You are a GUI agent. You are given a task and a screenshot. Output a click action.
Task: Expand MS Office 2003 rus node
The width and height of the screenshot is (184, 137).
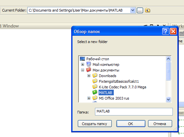89,98
